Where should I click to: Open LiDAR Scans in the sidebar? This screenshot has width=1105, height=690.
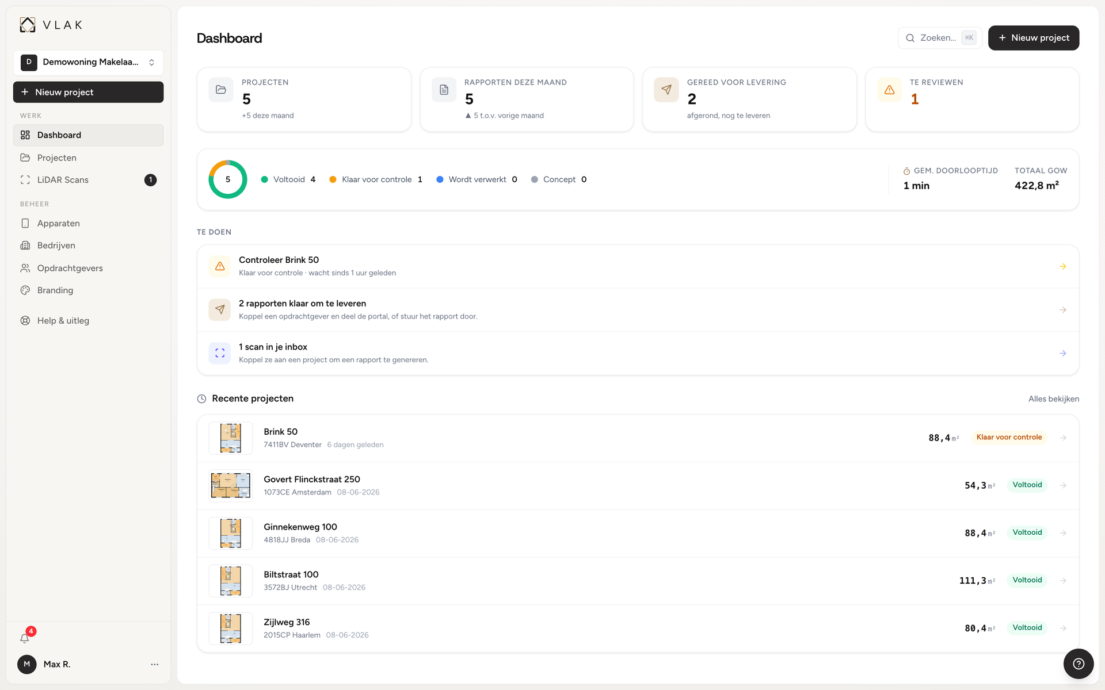88,180
